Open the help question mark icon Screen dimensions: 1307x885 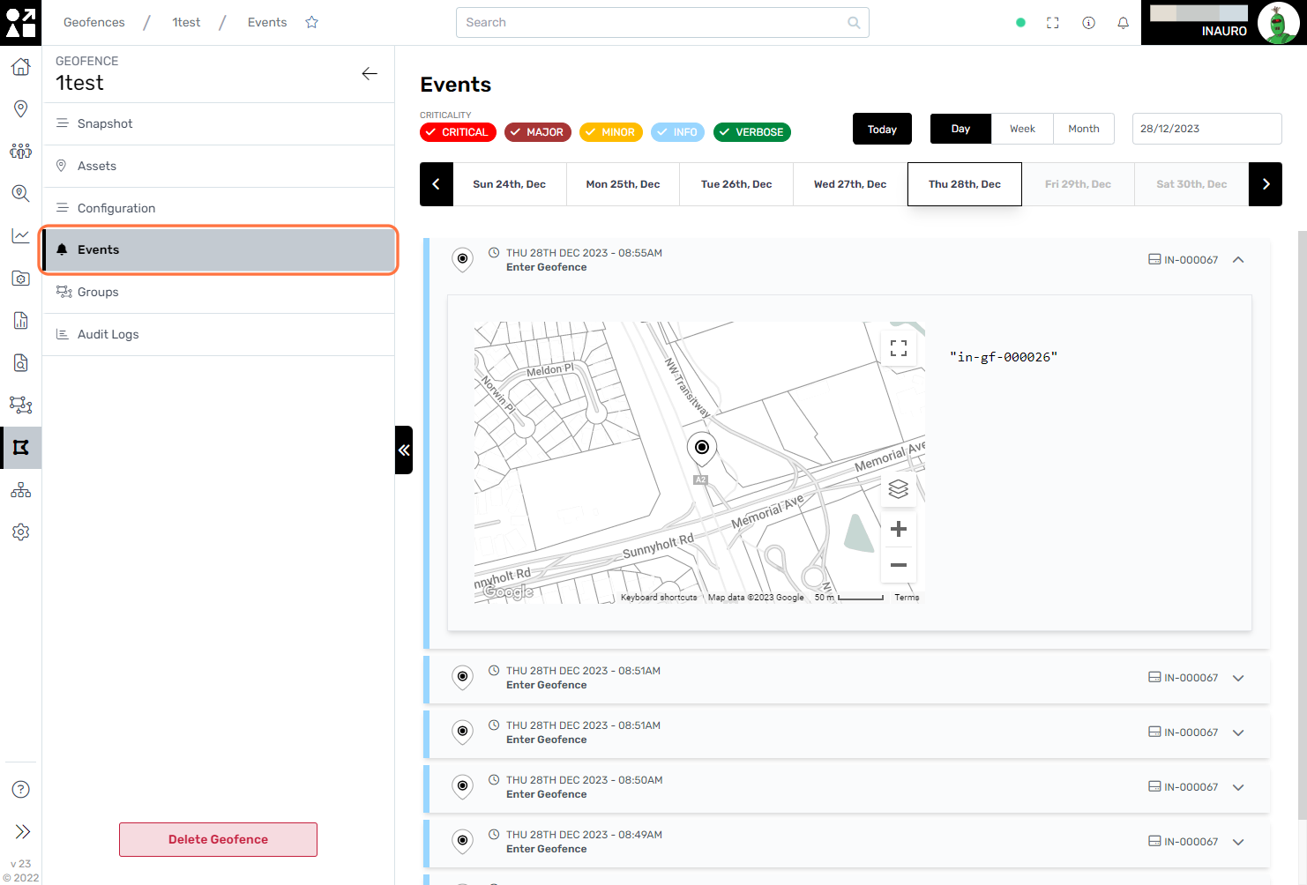[21, 790]
